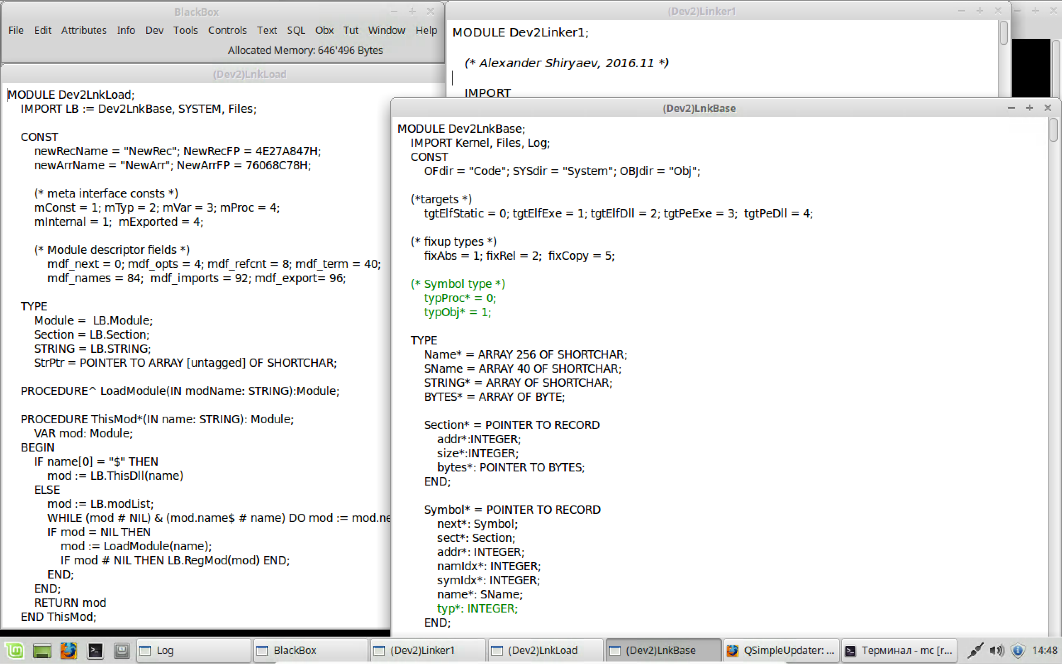Image resolution: width=1062 pixels, height=664 pixels.
Task: Open the Obx menu
Action: coord(324,30)
